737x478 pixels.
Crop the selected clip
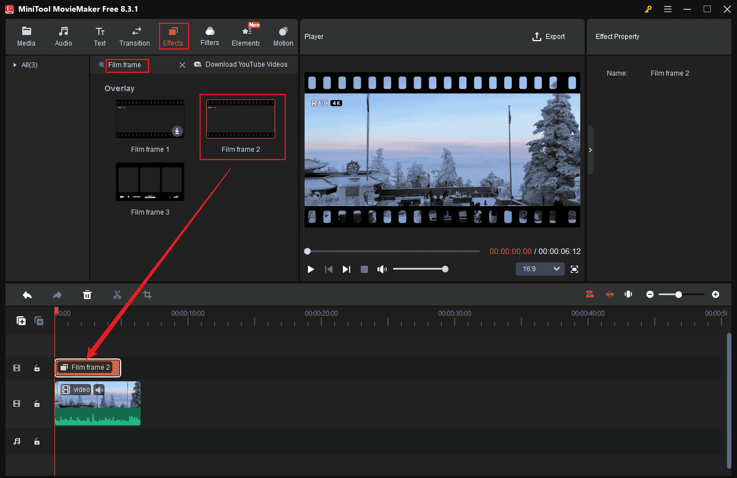click(147, 295)
